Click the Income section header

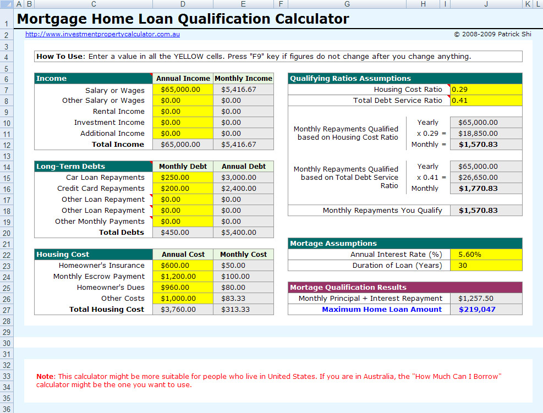[94, 78]
